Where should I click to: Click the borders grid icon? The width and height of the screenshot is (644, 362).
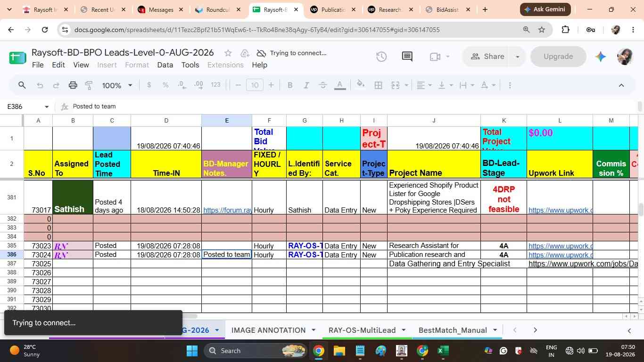378,85
